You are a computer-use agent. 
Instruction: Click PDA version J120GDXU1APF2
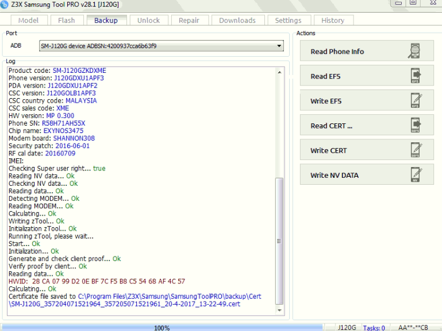pyautogui.click(x=72, y=85)
